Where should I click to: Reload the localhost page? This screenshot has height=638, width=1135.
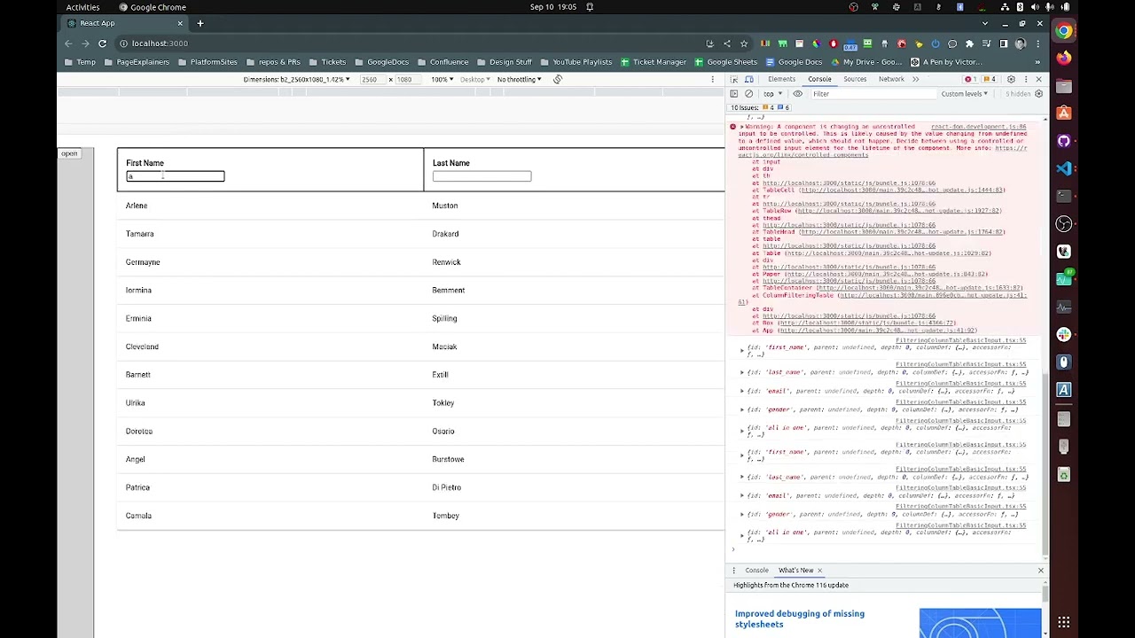point(102,43)
